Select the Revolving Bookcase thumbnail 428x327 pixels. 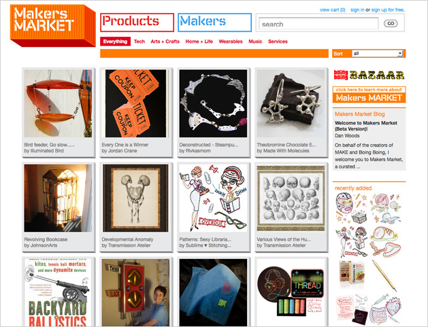coord(58,198)
